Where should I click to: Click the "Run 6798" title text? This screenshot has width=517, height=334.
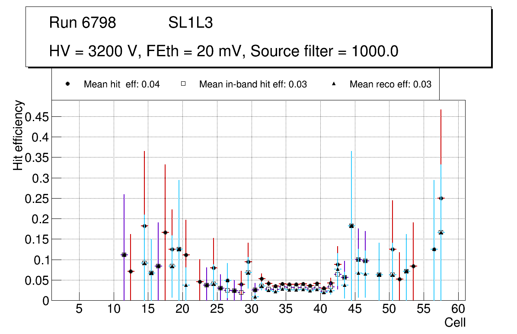[83, 23]
